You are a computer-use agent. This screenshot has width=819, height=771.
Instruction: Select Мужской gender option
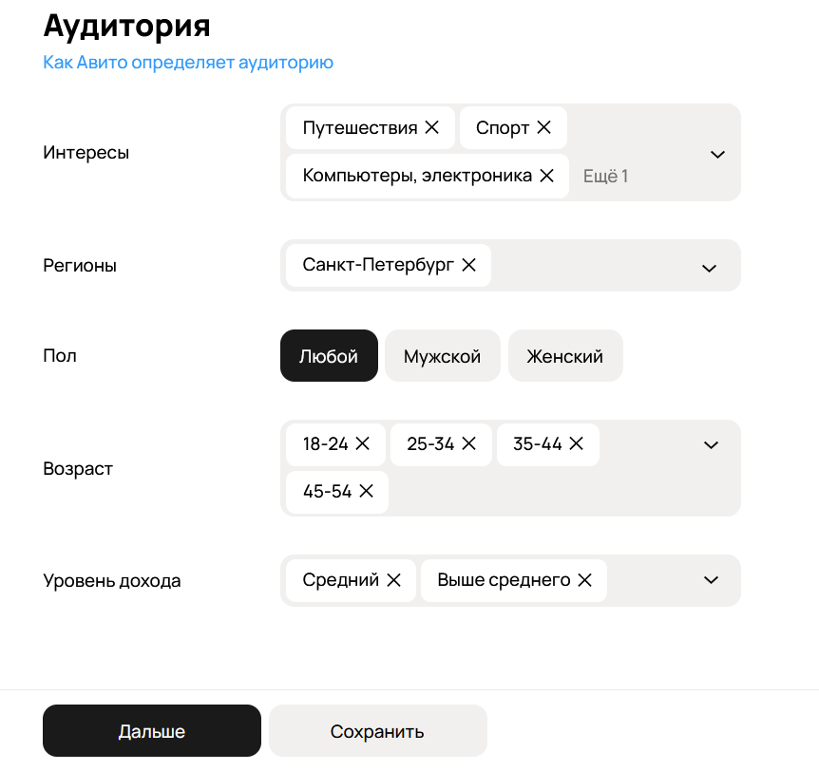442,355
